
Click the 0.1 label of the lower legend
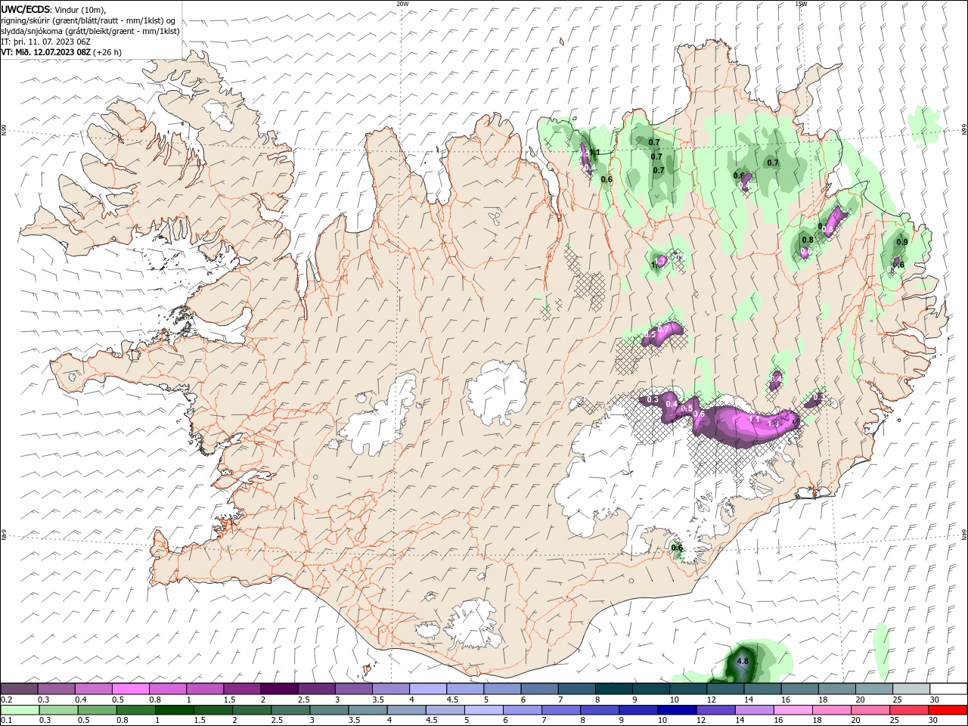click(6, 719)
